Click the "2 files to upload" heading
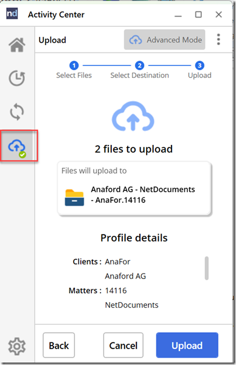Image resolution: width=236 pixels, height=365 pixels. [134, 149]
